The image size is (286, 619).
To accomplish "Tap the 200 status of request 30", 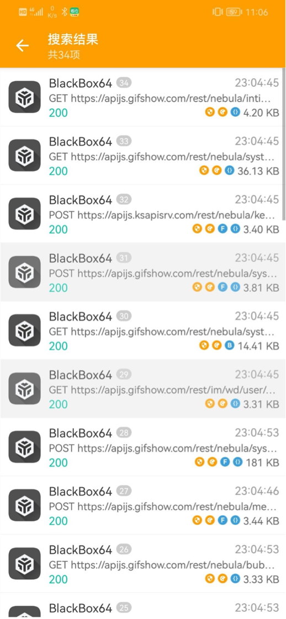I will [59, 346].
